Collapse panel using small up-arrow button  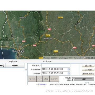(x=26, y=69)
